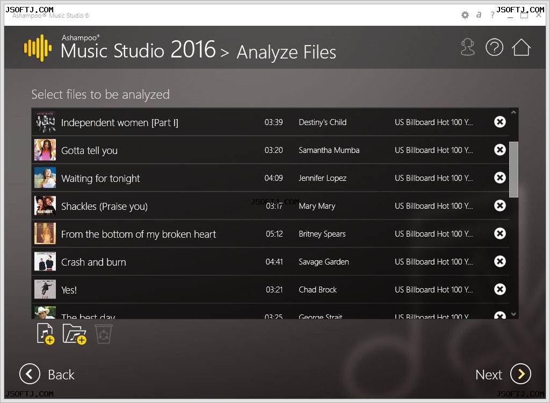The height and width of the screenshot is (403, 550).
Task: Remove Shackles (Praise you) from list
Action: 500,206
